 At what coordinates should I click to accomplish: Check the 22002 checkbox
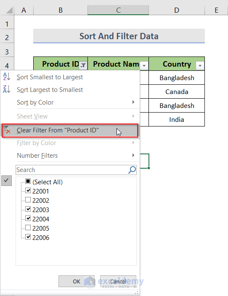click(x=28, y=200)
